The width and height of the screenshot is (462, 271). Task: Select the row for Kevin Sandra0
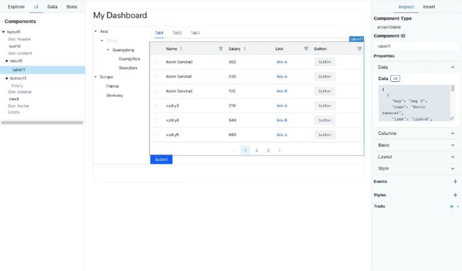click(156, 62)
